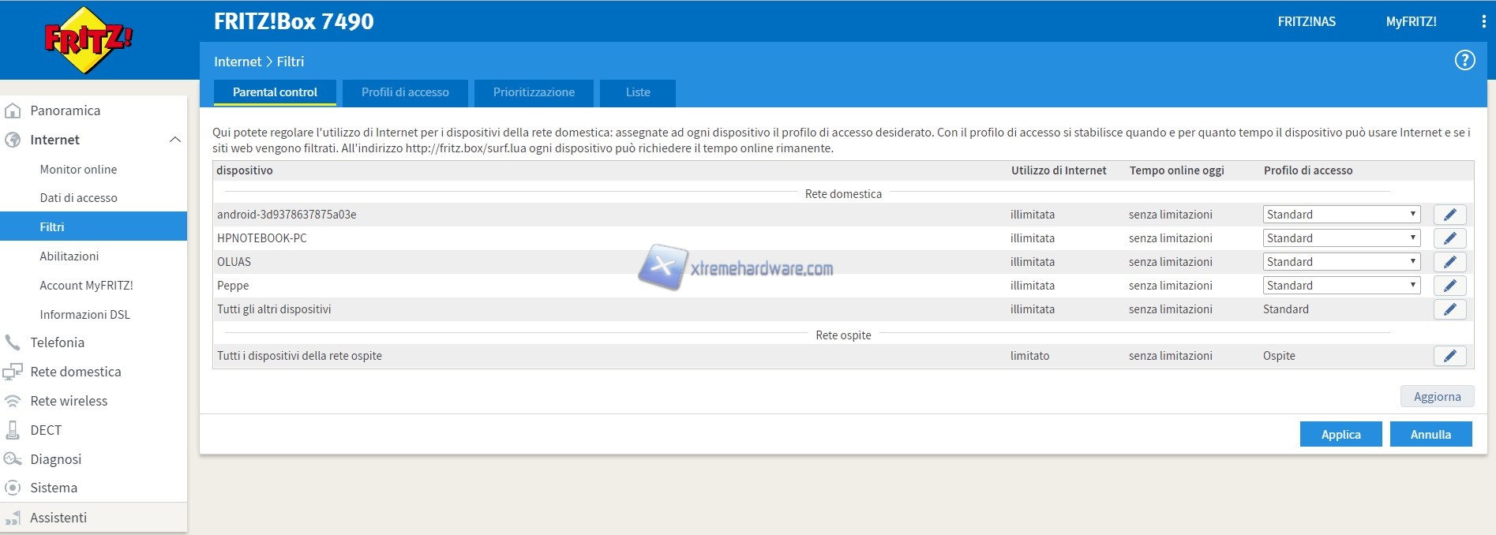This screenshot has width=1496, height=535.
Task: Edit the guest network devices entry
Action: pos(1449,356)
